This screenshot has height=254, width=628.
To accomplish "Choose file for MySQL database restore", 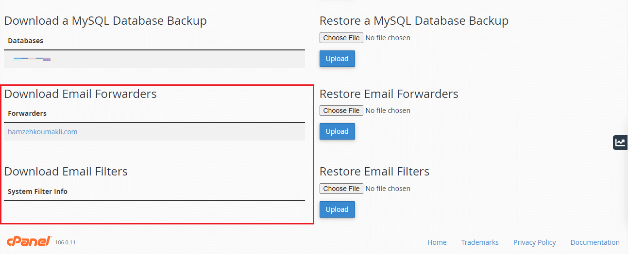I will 341,38.
